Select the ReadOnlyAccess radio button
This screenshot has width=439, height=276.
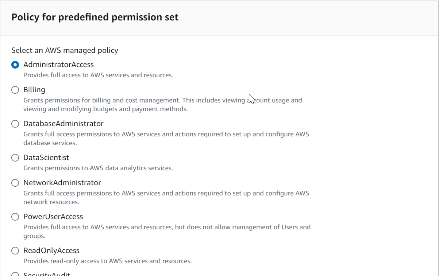(x=15, y=251)
